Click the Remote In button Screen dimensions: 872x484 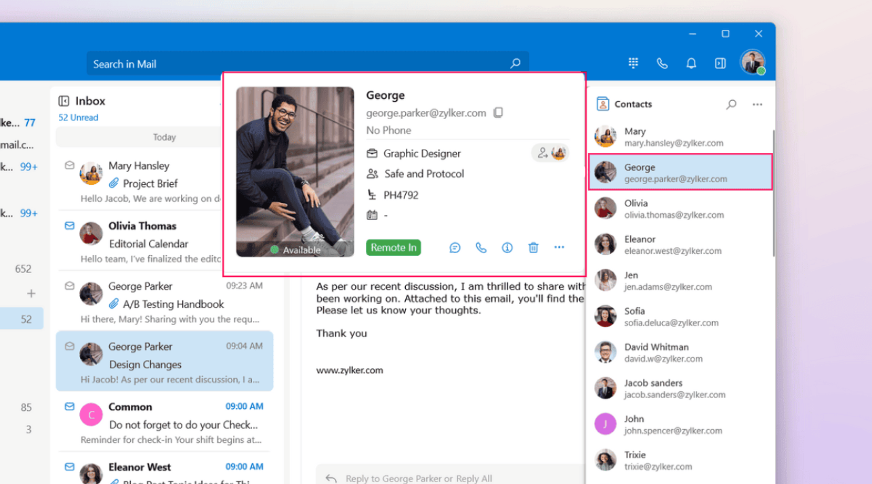click(393, 248)
